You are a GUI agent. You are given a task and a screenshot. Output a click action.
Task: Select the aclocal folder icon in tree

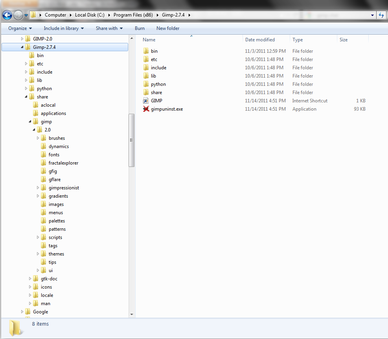point(36,105)
